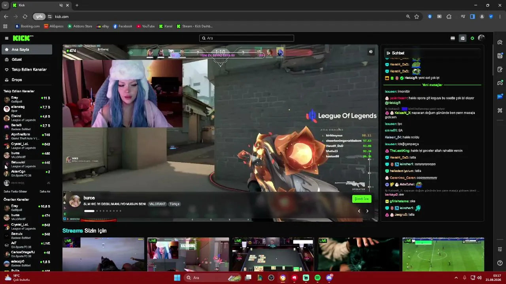Open the taskbar volume control
Screen dimensions: 506x284
479,278
